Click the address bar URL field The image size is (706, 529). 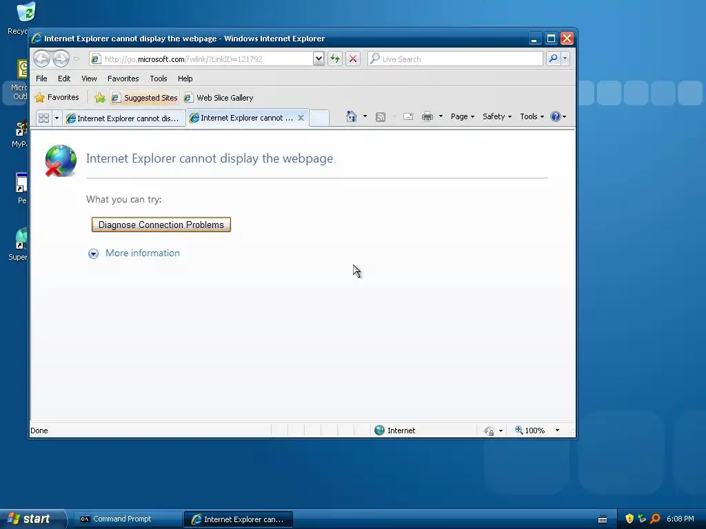[201, 59]
